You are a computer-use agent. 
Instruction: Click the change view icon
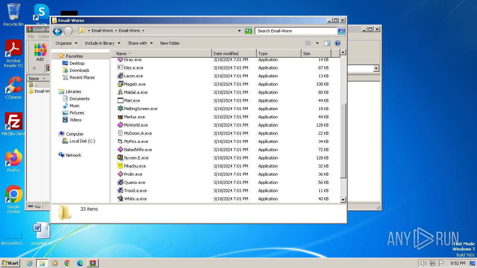pyautogui.click(x=308, y=43)
